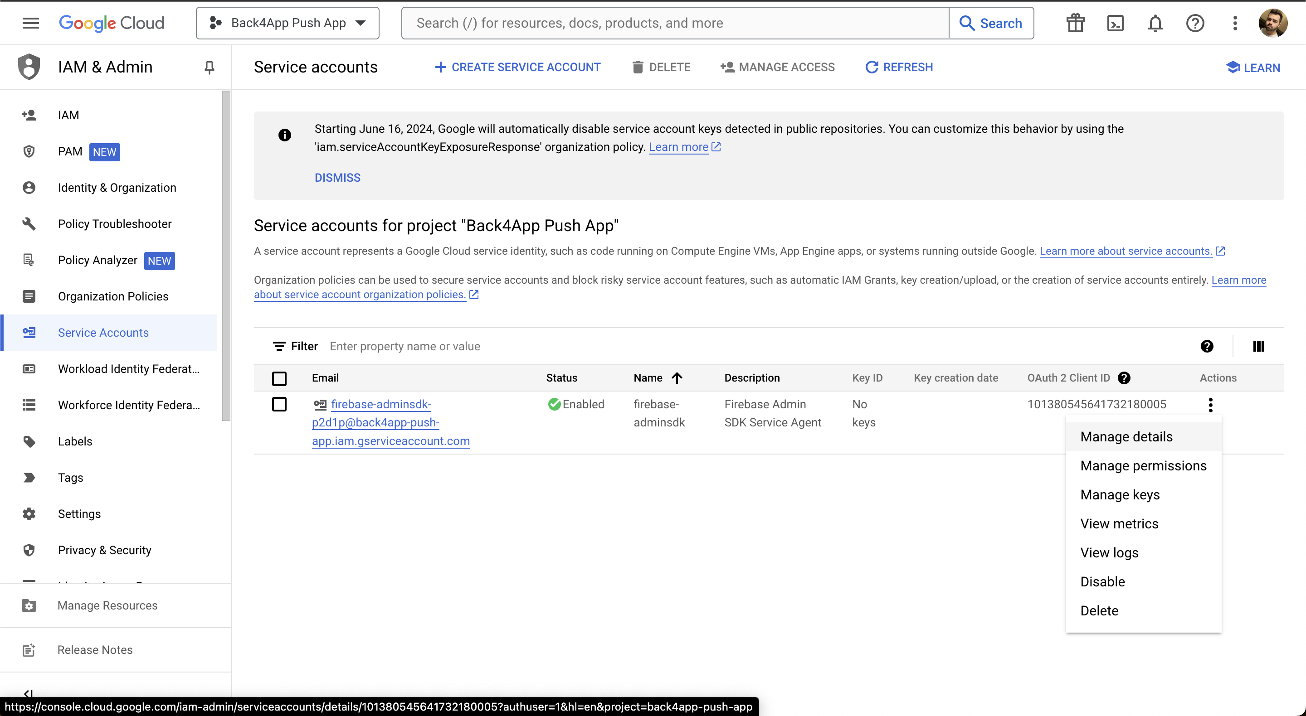1306x716 pixels.
Task: Check the select-all header checkbox
Action: [279, 378]
